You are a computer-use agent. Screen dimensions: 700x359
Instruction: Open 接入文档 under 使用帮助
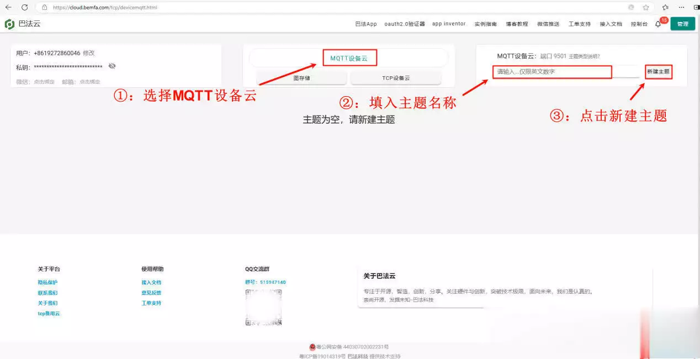pos(151,282)
